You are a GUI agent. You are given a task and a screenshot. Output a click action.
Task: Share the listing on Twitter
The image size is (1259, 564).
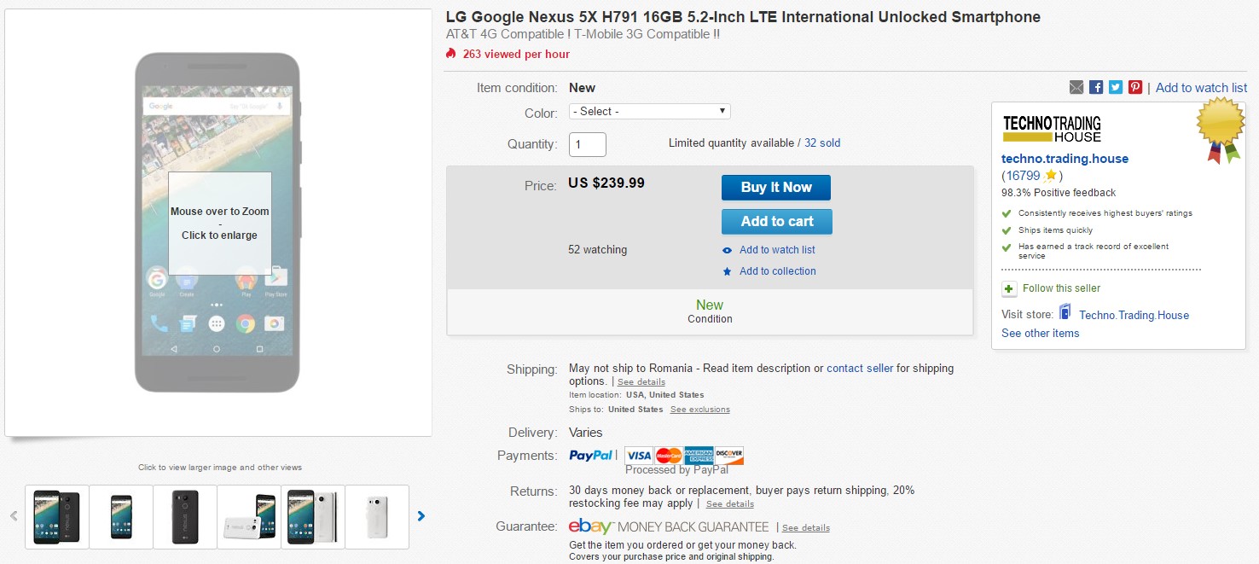click(1116, 87)
